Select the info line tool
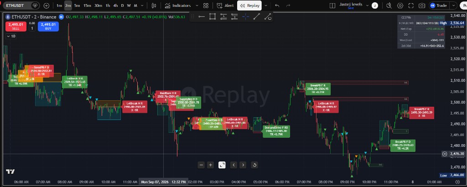467x187 pixels. (268, 17)
